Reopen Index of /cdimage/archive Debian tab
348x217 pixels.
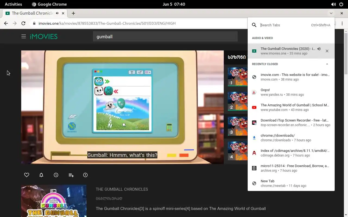tap(291, 153)
